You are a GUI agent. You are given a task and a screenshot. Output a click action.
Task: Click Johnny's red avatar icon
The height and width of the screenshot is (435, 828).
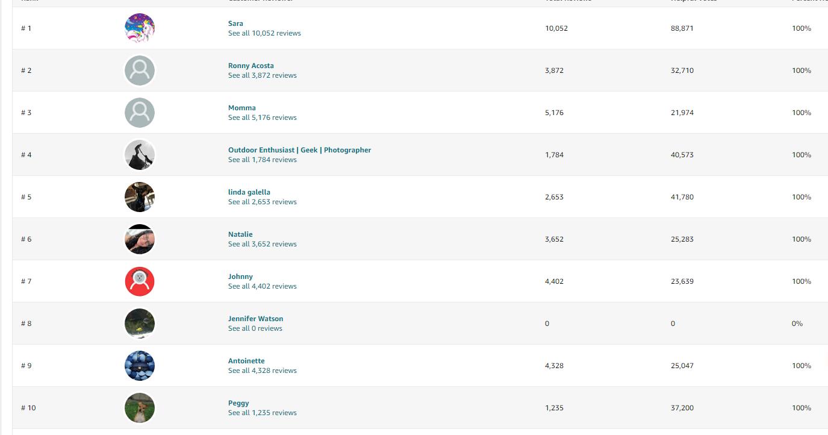pos(140,281)
